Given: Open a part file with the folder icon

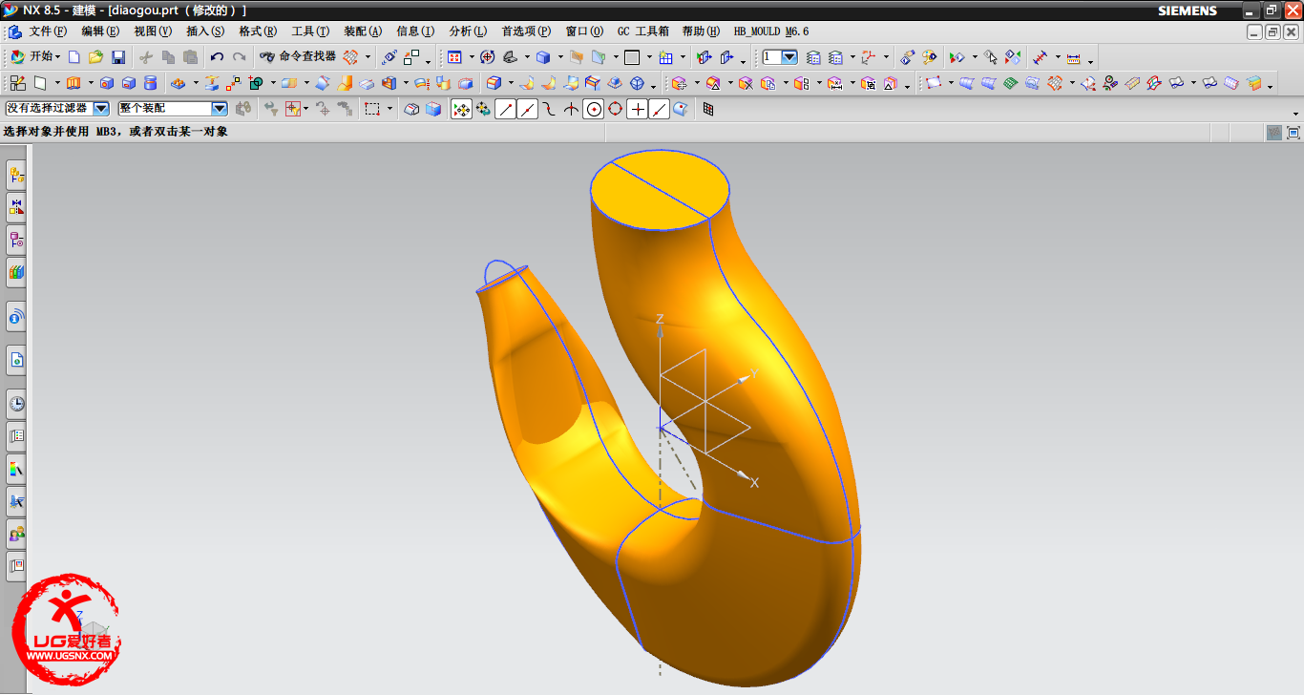Looking at the screenshot, I should (x=95, y=57).
